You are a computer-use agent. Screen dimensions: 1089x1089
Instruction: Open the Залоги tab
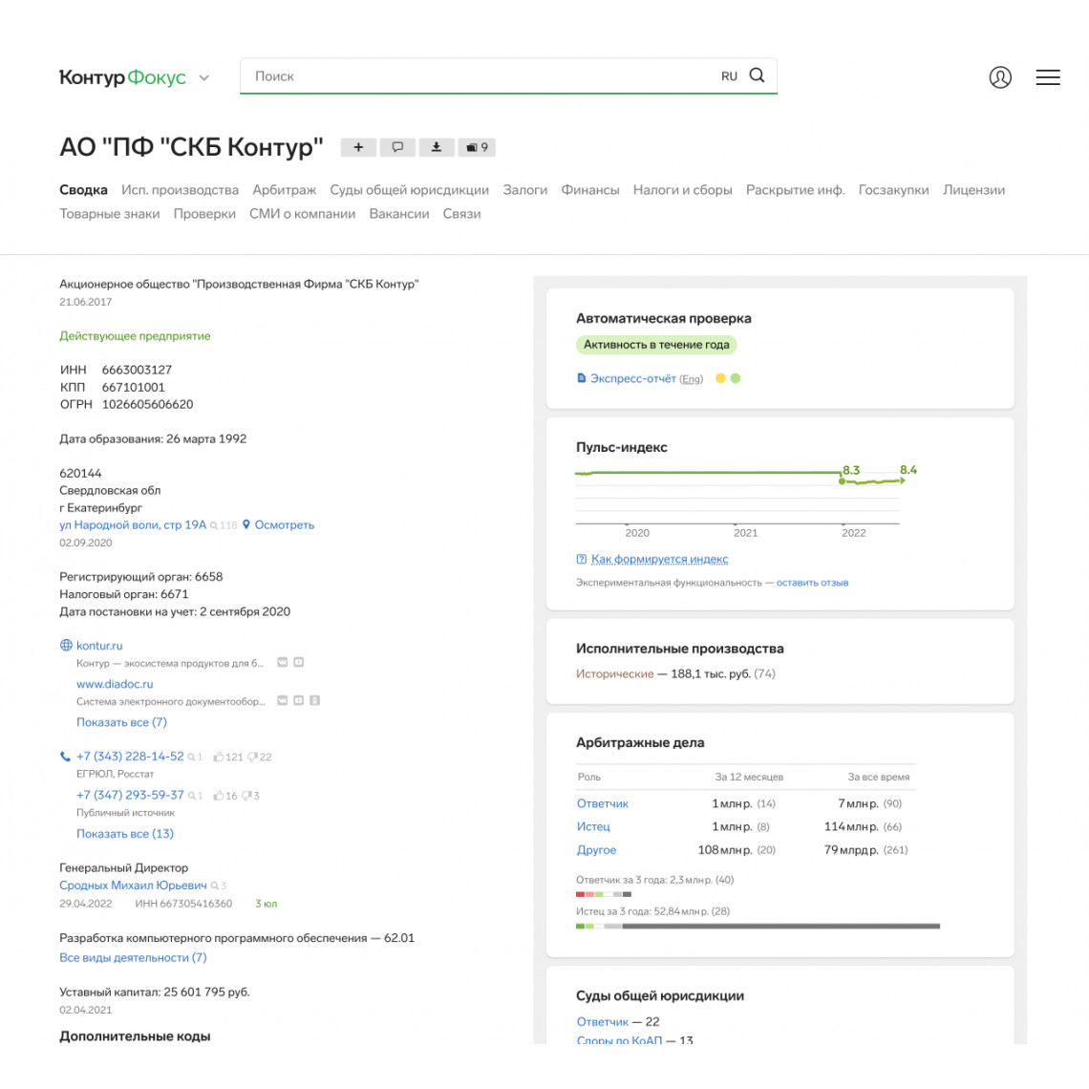[525, 190]
